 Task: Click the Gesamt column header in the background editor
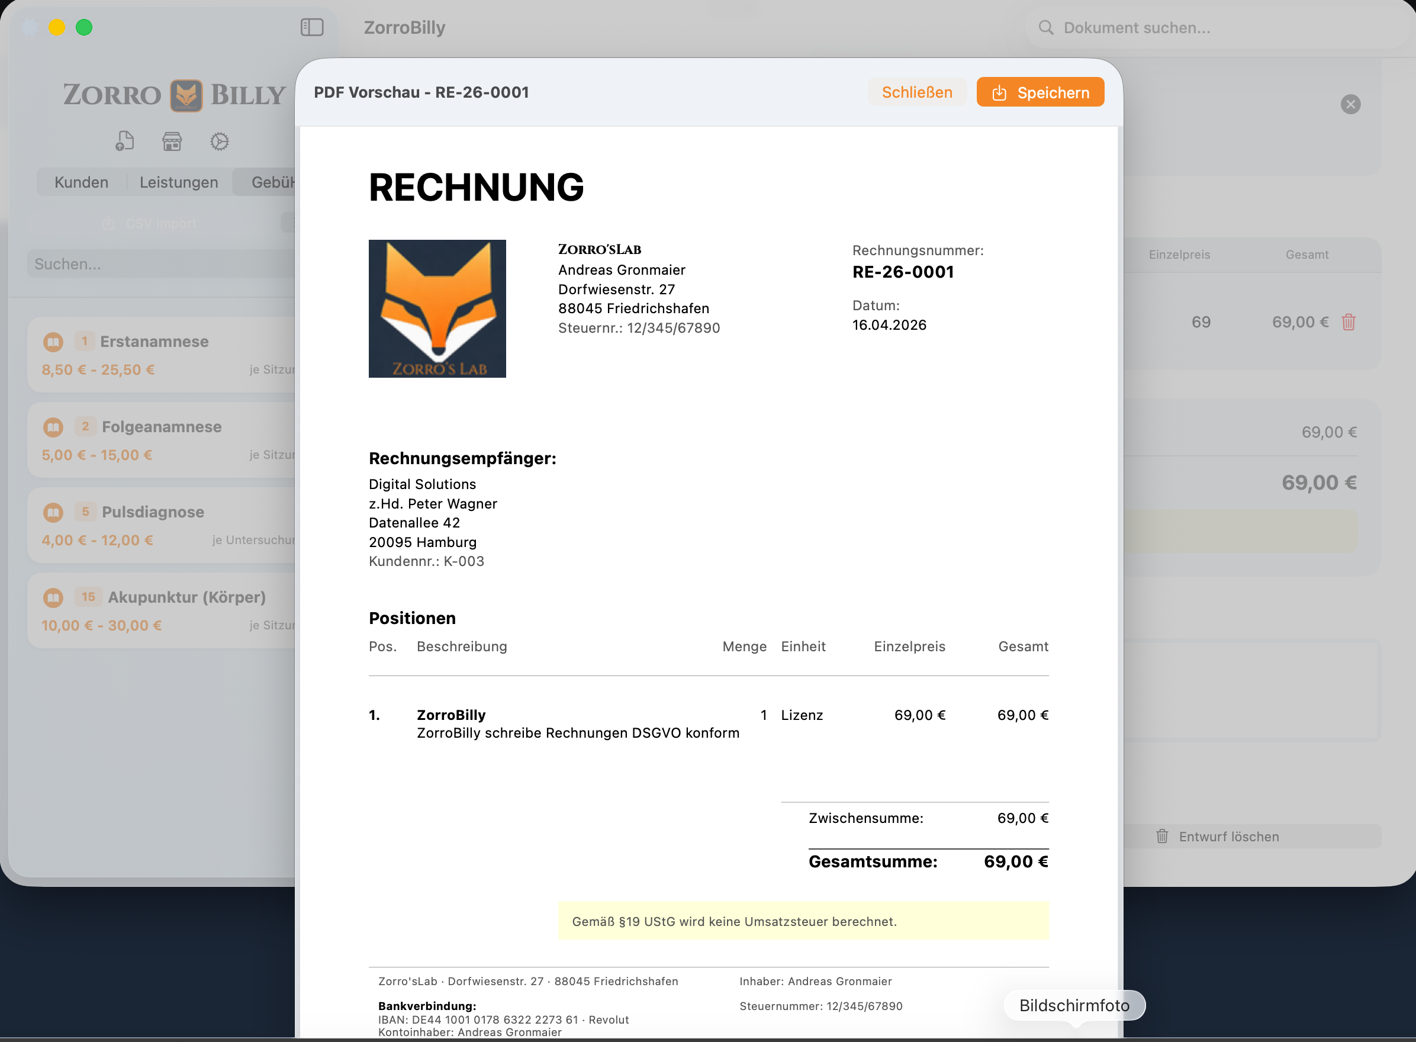coord(1307,255)
